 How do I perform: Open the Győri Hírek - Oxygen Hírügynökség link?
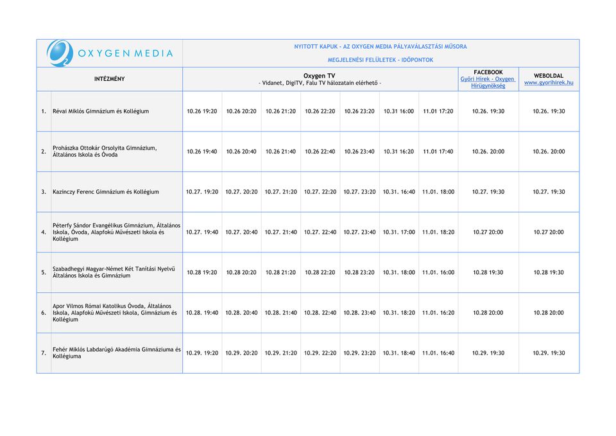click(488, 82)
